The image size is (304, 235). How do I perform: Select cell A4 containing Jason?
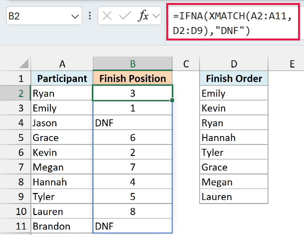(62, 122)
